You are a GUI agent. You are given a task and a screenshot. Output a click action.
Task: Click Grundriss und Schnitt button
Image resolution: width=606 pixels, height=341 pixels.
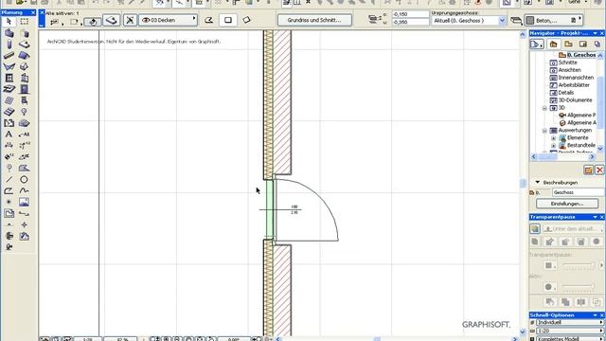(x=314, y=20)
